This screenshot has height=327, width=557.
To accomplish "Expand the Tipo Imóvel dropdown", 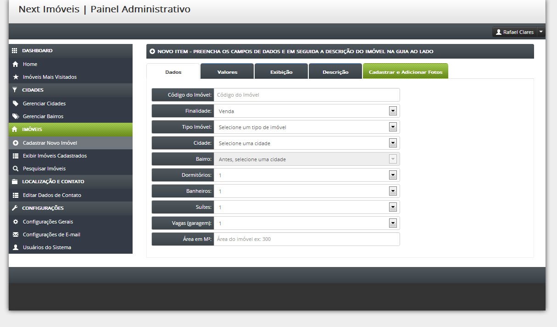I will coord(306,127).
